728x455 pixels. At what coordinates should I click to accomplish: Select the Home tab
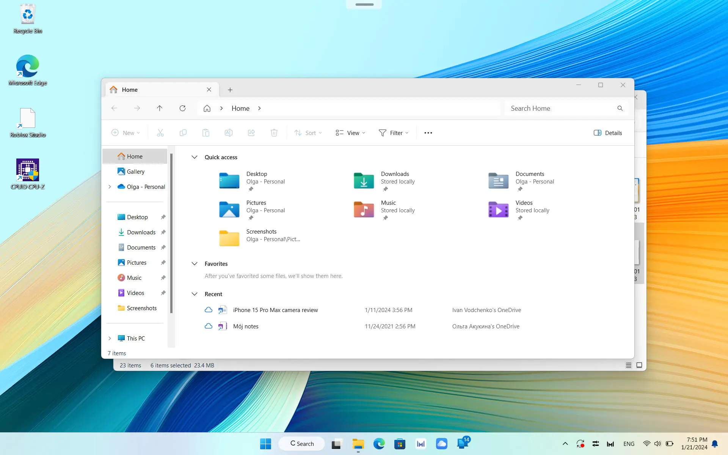click(162, 90)
